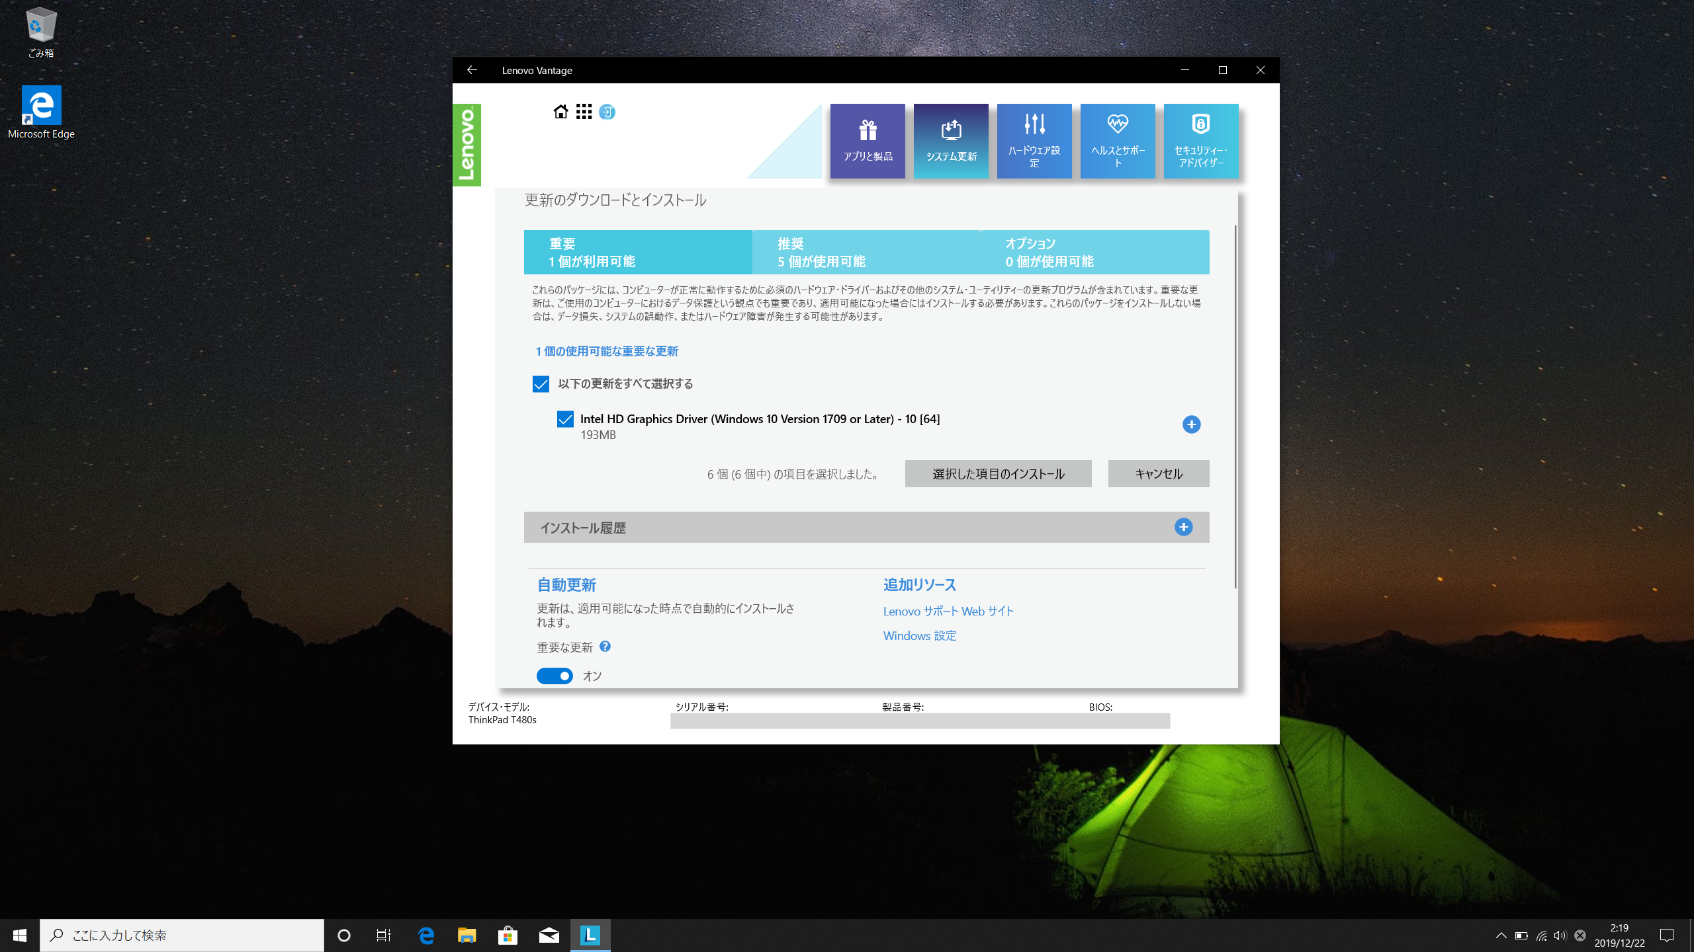Open the ヘルスとサポート tile
Viewport: 1694px width, 952px height.
click(x=1118, y=141)
